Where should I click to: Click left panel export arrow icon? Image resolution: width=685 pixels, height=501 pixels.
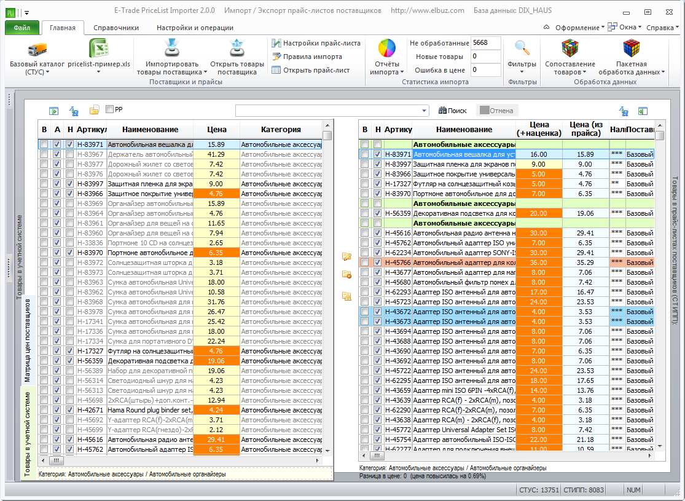pos(53,111)
